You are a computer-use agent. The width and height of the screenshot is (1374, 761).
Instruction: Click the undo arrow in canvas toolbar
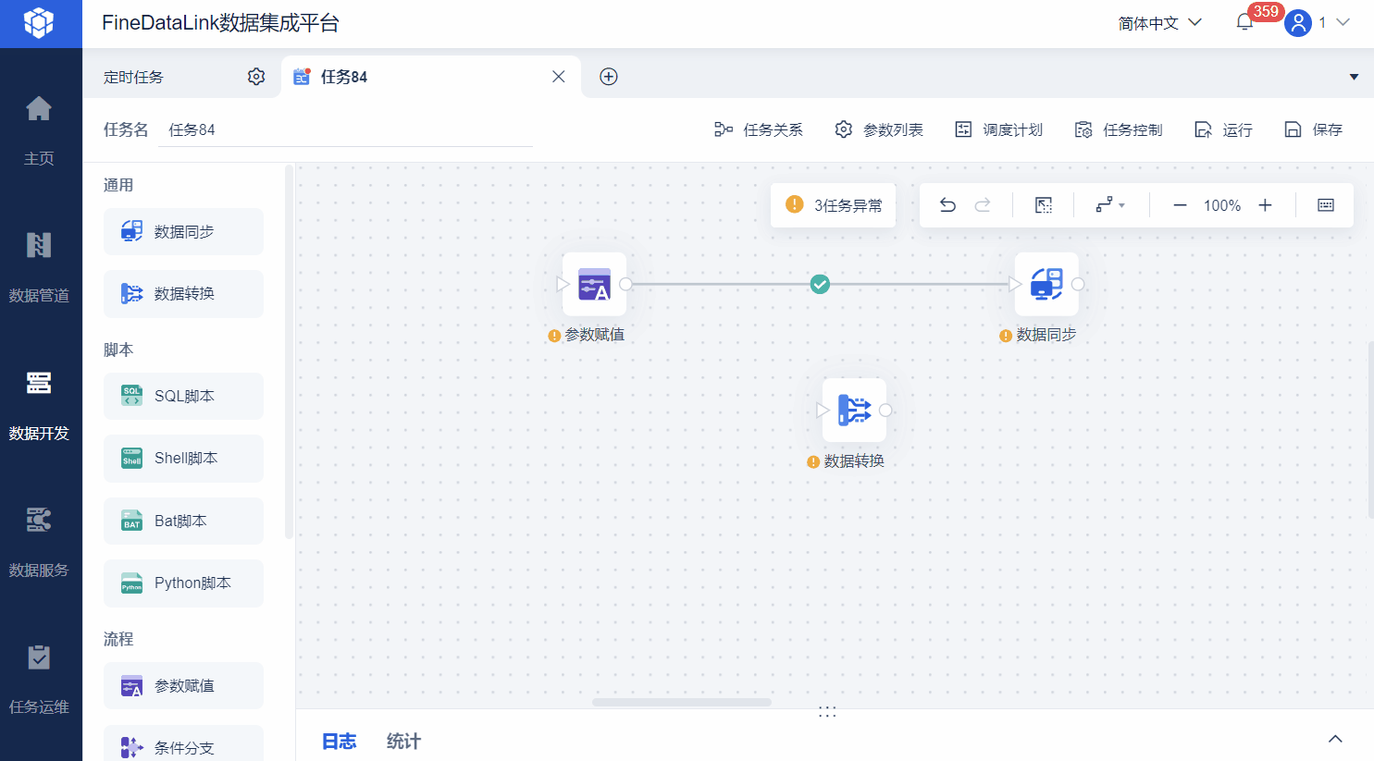(x=947, y=205)
